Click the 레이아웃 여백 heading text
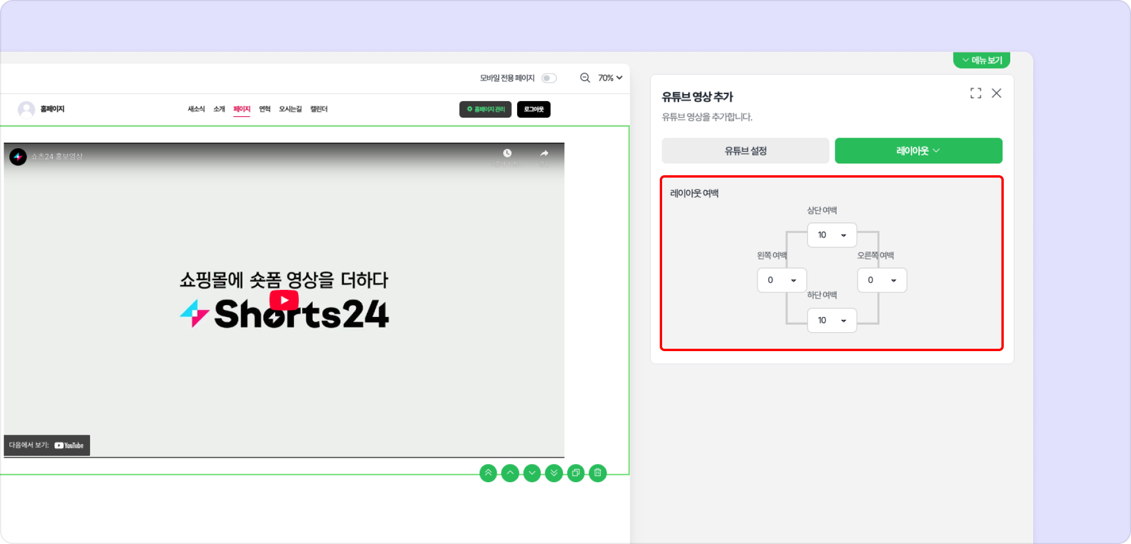The image size is (1131, 544). 694,193
